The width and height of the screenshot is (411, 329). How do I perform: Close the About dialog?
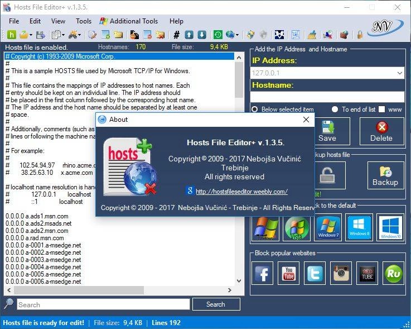coord(306,120)
